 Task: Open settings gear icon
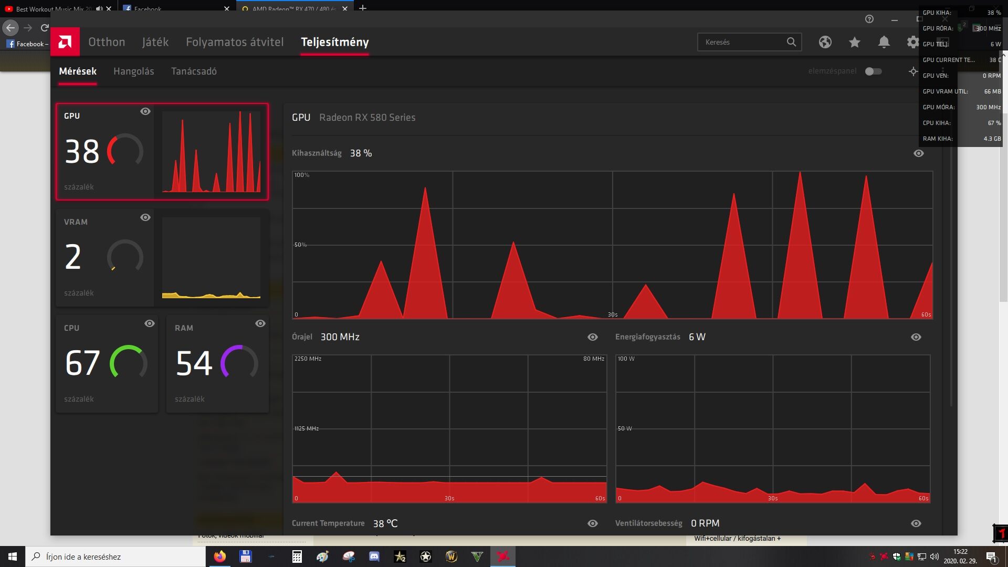pyautogui.click(x=913, y=42)
